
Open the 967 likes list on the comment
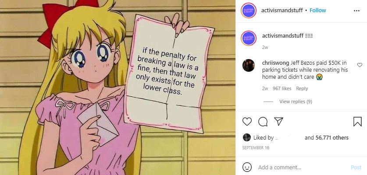pyautogui.click(x=282, y=88)
